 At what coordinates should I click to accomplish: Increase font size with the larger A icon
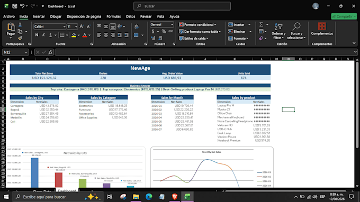coord(82,26)
